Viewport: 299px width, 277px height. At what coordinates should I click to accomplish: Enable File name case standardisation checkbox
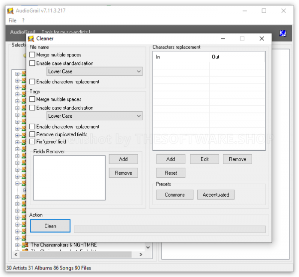[32, 63]
